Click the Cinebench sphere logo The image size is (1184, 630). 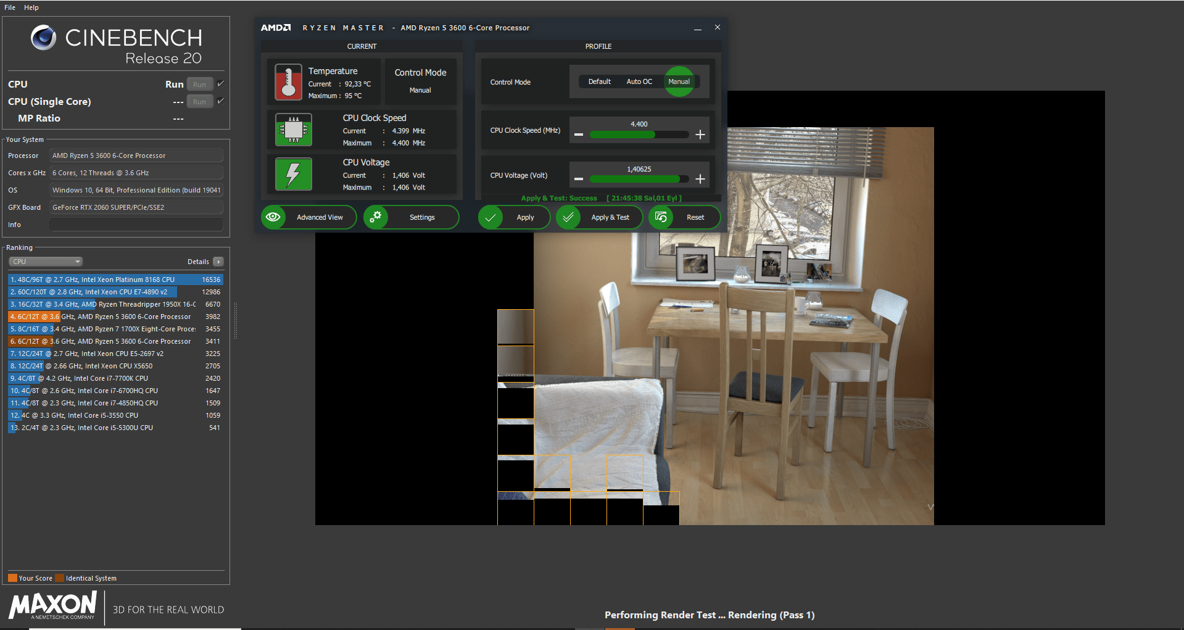[43, 38]
